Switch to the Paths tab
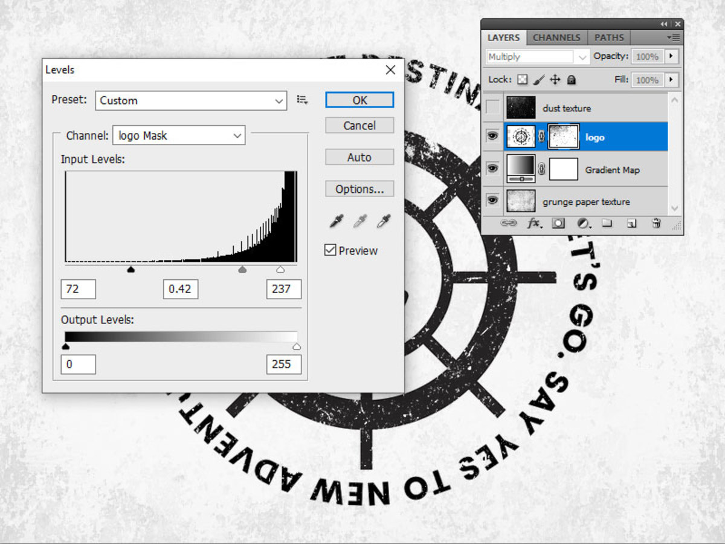This screenshot has height=544, width=725. (x=609, y=37)
